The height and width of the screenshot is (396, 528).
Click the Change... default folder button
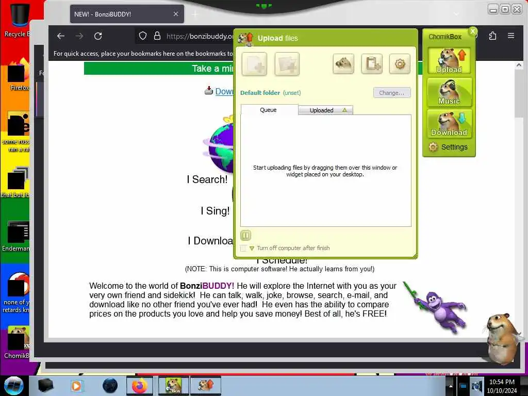click(392, 93)
